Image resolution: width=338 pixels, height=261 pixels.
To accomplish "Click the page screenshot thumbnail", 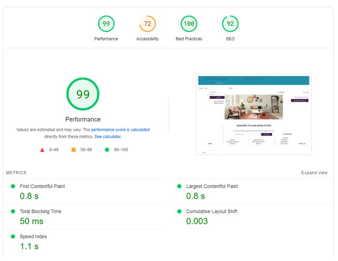I will click(x=253, y=114).
